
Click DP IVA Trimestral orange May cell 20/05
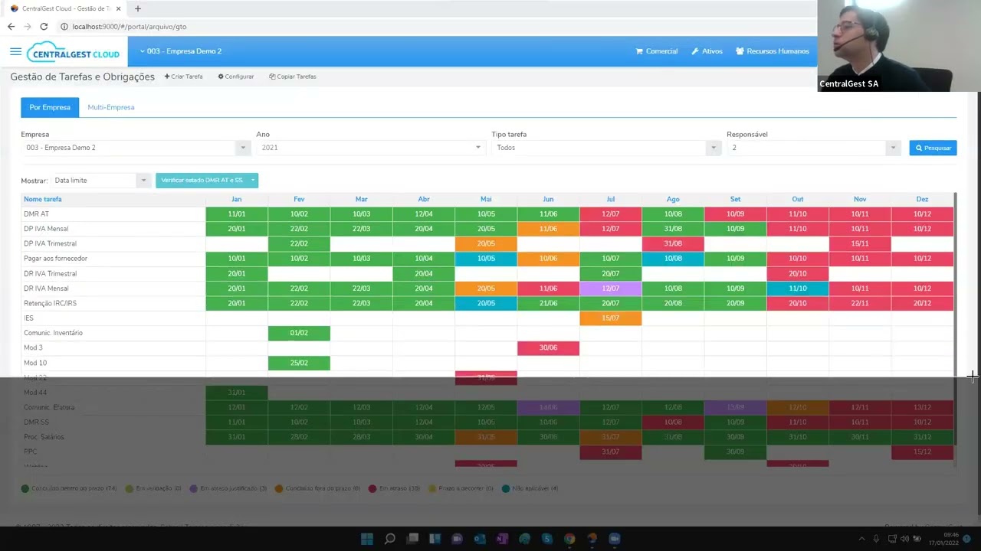[486, 243]
